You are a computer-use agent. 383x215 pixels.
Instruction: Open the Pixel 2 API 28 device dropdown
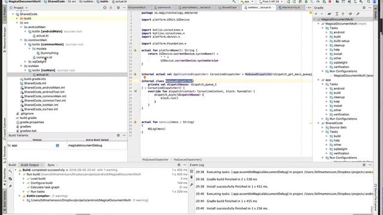[270, 1]
